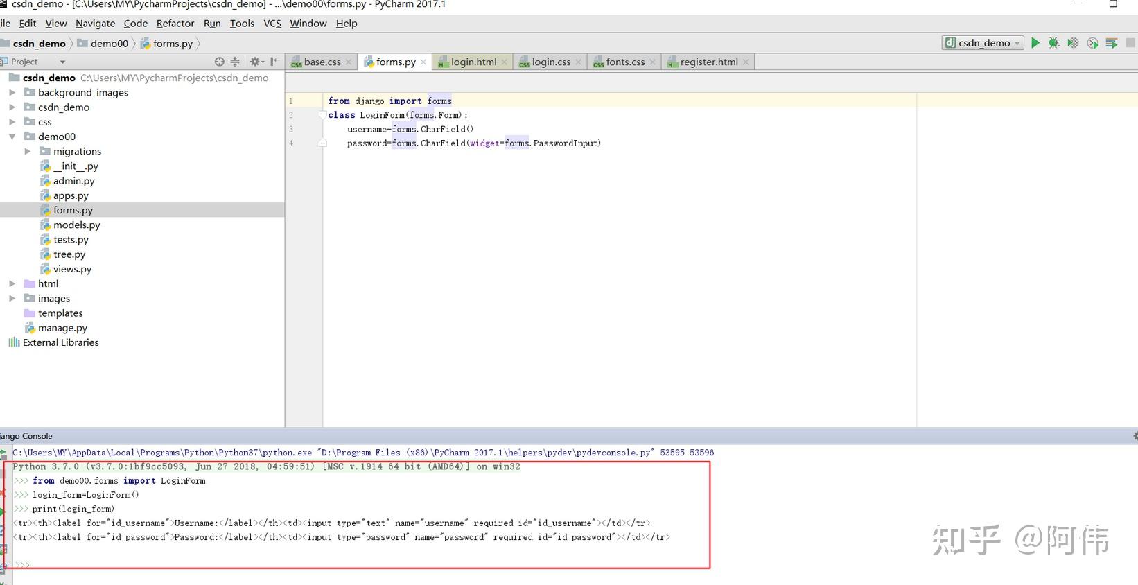Image resolution: width=1138 pixels, height=585 pixels.
Task: Select tests.py in project tree
Action: coord(64,240)
